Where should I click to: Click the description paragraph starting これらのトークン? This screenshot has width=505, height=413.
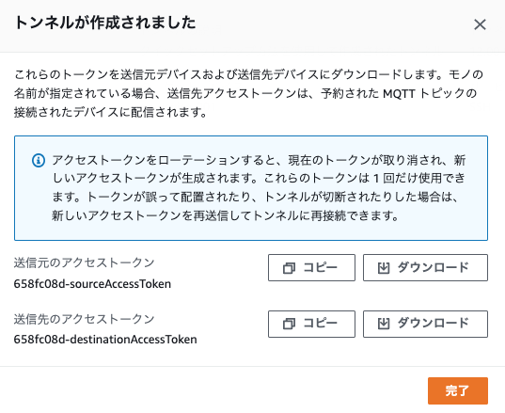[x=248, y=93]
